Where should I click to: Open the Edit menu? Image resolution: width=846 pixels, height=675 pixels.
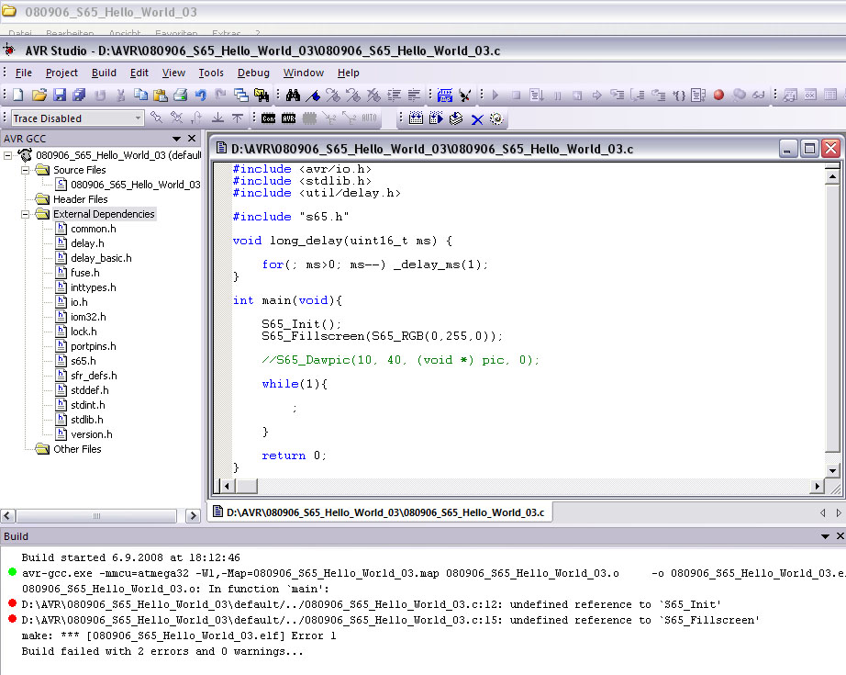click(x=139, y=73)
